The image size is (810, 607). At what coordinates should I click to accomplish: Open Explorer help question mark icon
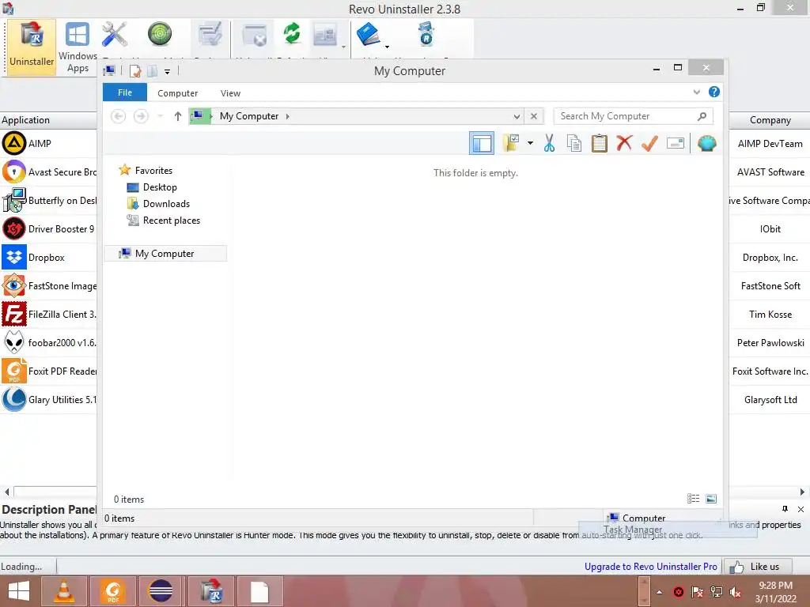pyautogui.click(x=714, y=92)
